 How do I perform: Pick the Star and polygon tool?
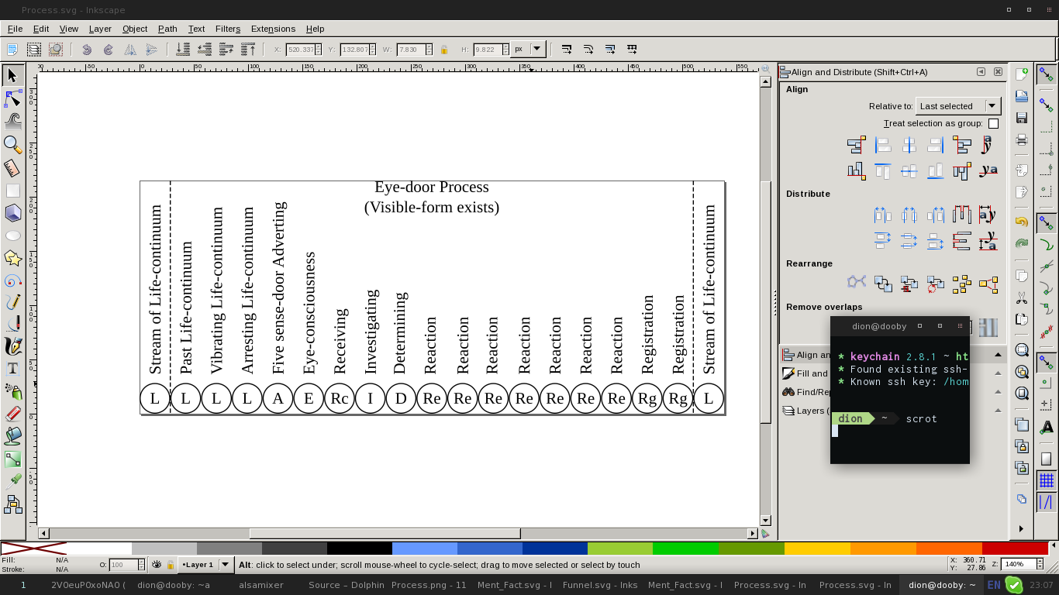(12, 258)
